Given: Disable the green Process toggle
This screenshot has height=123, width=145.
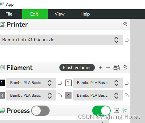Looking at the screenshot, I should [x=101, y=111].
